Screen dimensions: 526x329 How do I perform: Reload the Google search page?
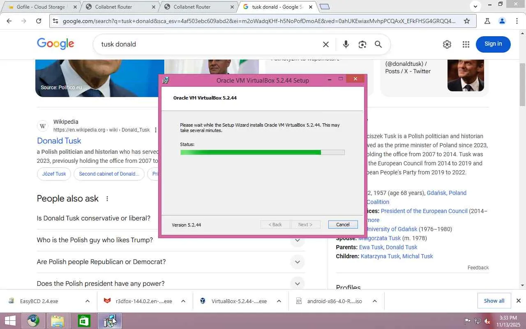click(39, 21)
